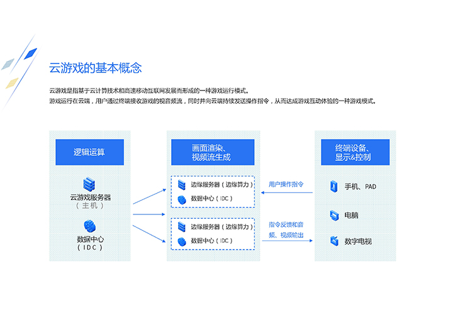The height and width of the screenshot is (327, 463).
Task: Click lower 边缘服务器（边缘算力）text
Action: point(222,226)
